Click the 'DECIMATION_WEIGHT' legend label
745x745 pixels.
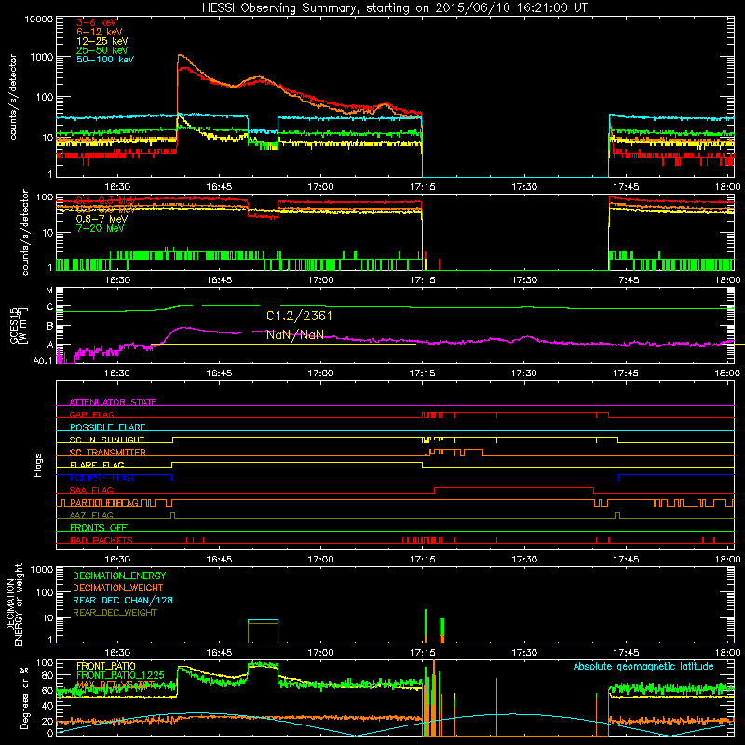click(118, 589)
